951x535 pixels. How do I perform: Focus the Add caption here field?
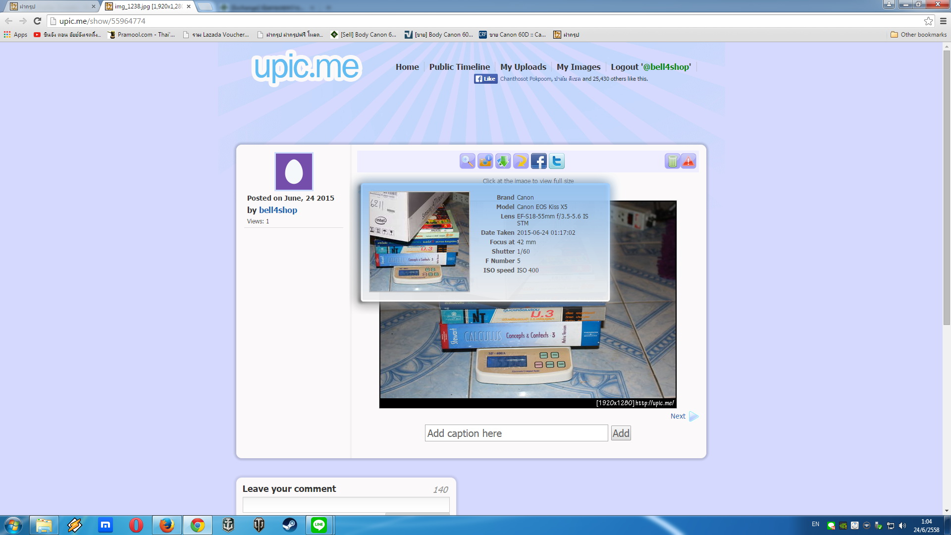516,433
